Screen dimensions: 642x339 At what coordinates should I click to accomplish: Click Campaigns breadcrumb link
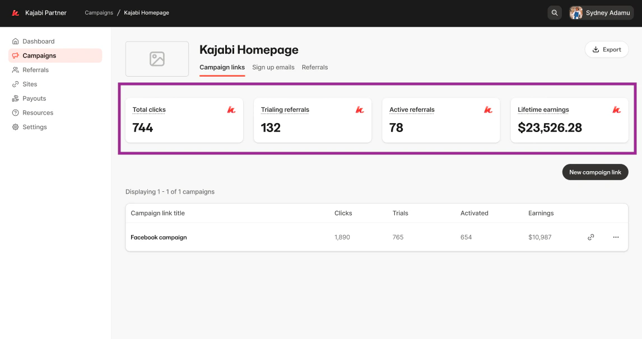tap(99, 13)
